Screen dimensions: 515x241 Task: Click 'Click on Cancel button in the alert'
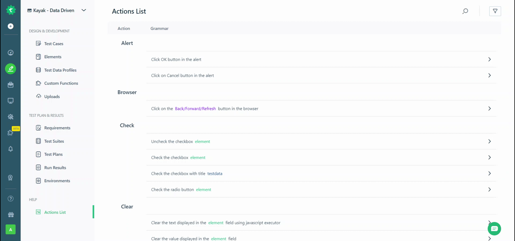pos(182,76)
